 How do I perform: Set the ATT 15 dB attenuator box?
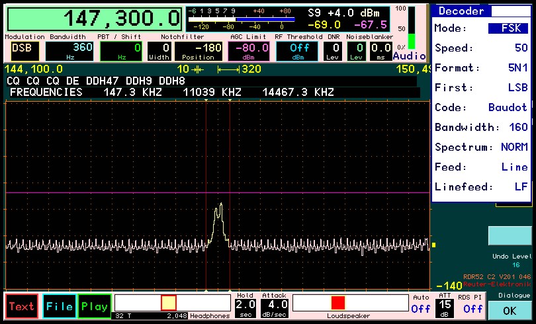(445, 308)
